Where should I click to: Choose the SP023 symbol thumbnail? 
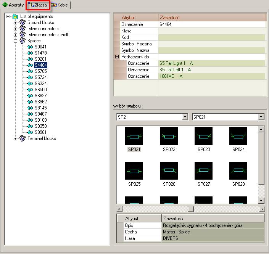click(203, 136)
